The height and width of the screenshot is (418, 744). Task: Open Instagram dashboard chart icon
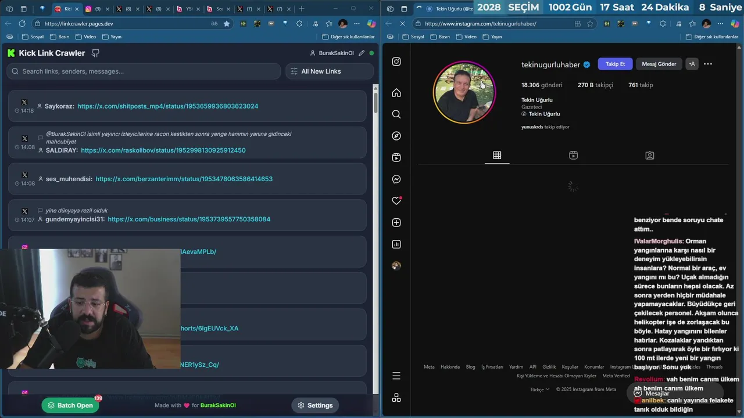[396, 244]
